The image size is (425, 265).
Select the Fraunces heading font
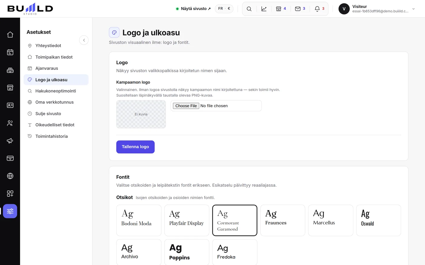coord(283,220)
